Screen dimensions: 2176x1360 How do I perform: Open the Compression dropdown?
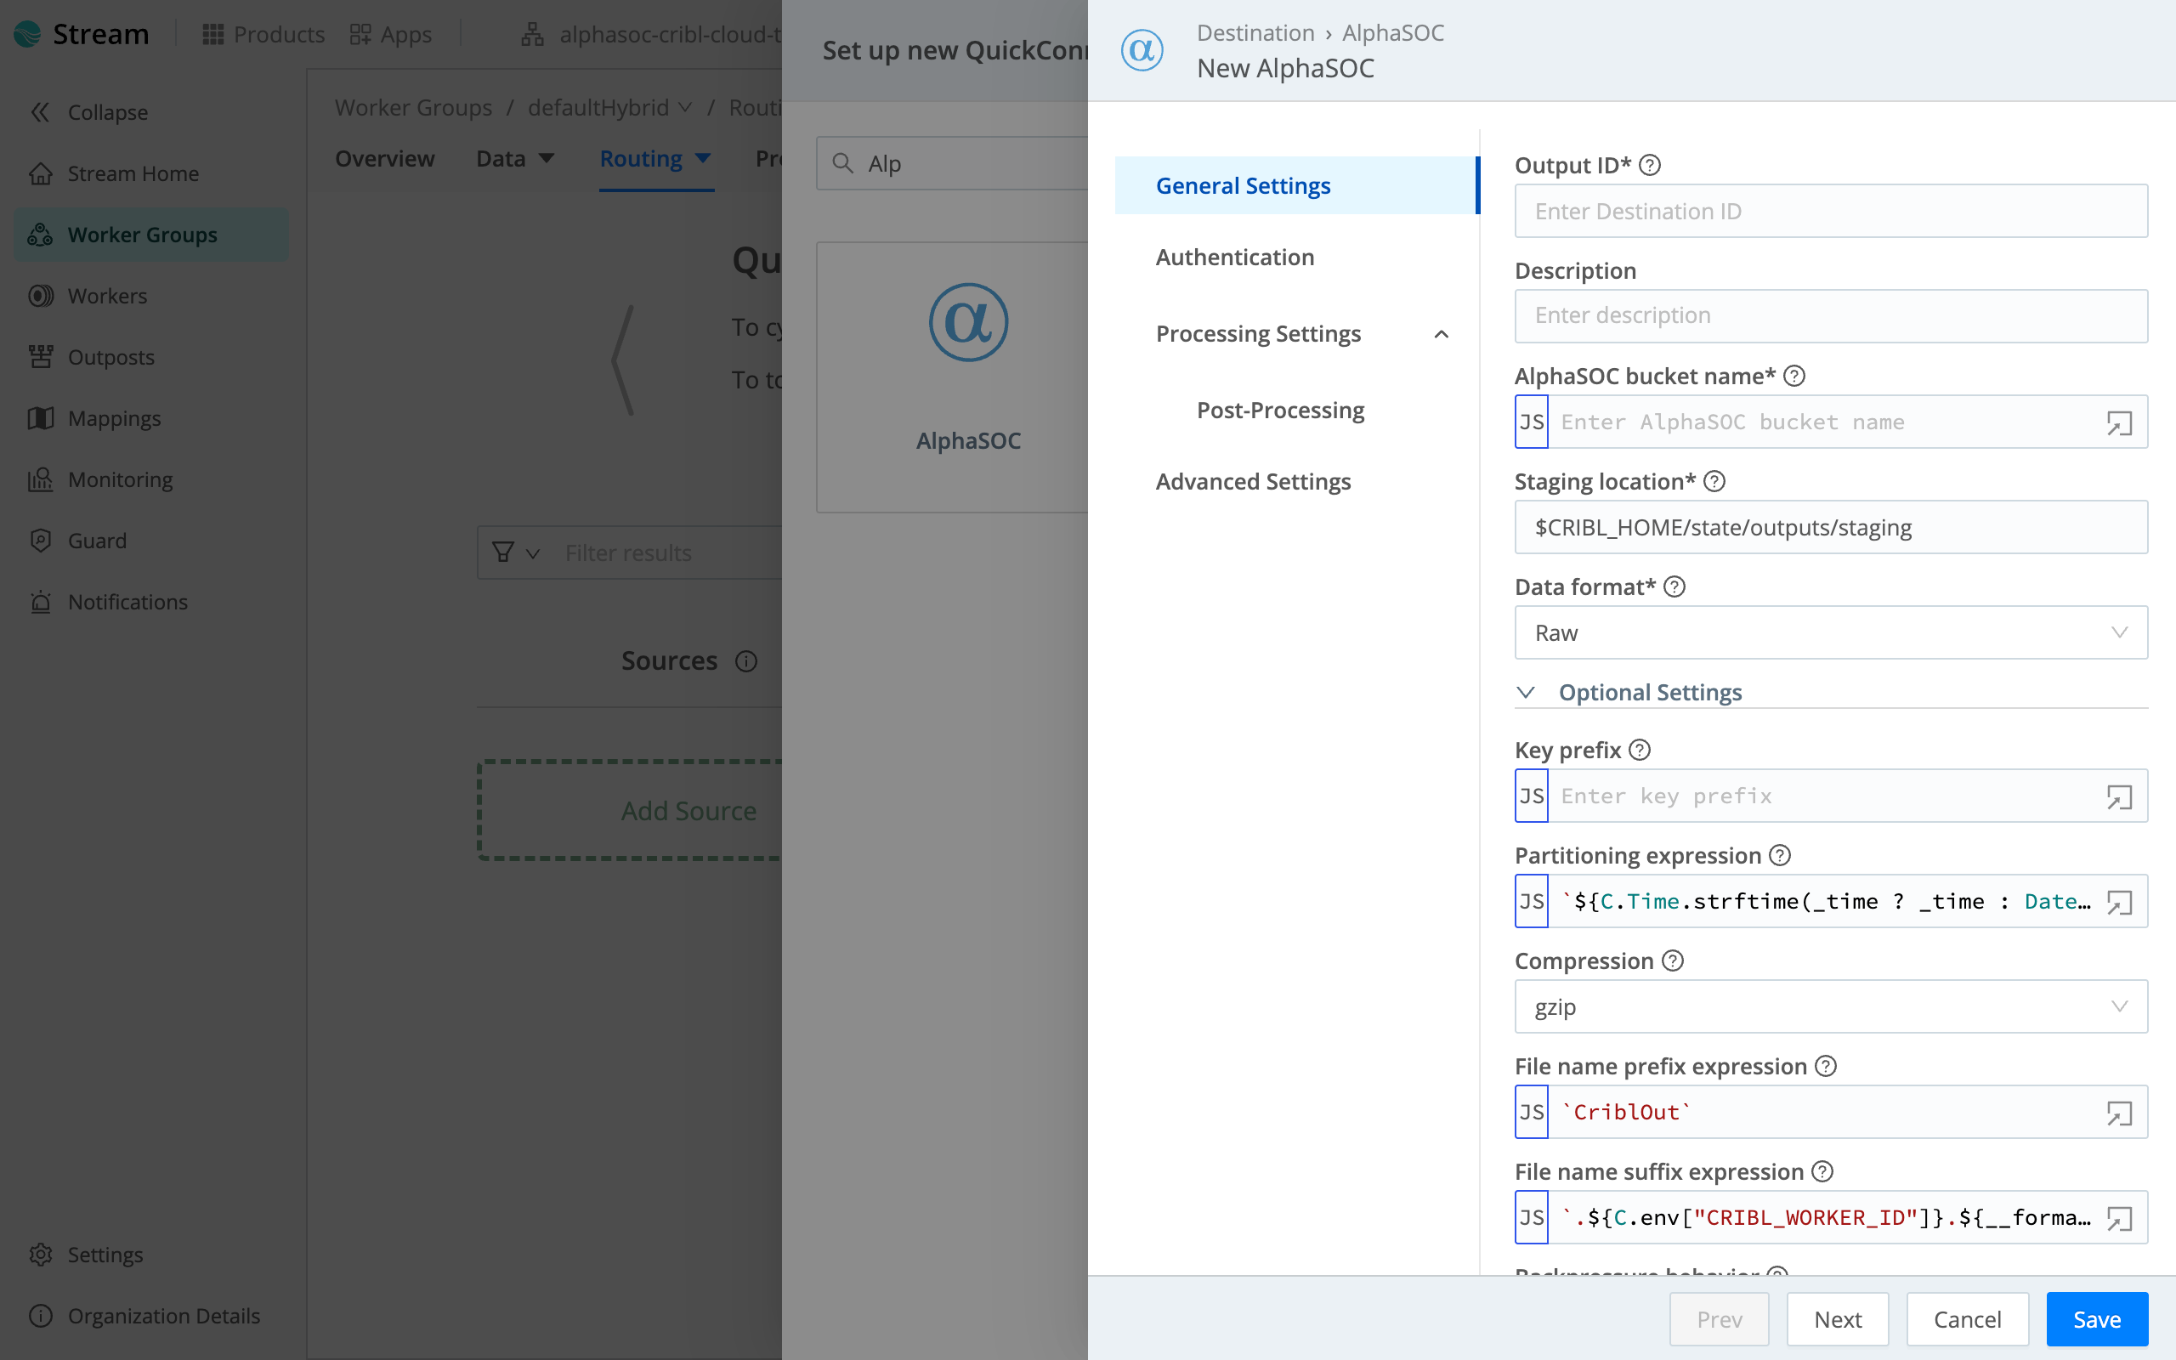[x=1831, y=1006]
